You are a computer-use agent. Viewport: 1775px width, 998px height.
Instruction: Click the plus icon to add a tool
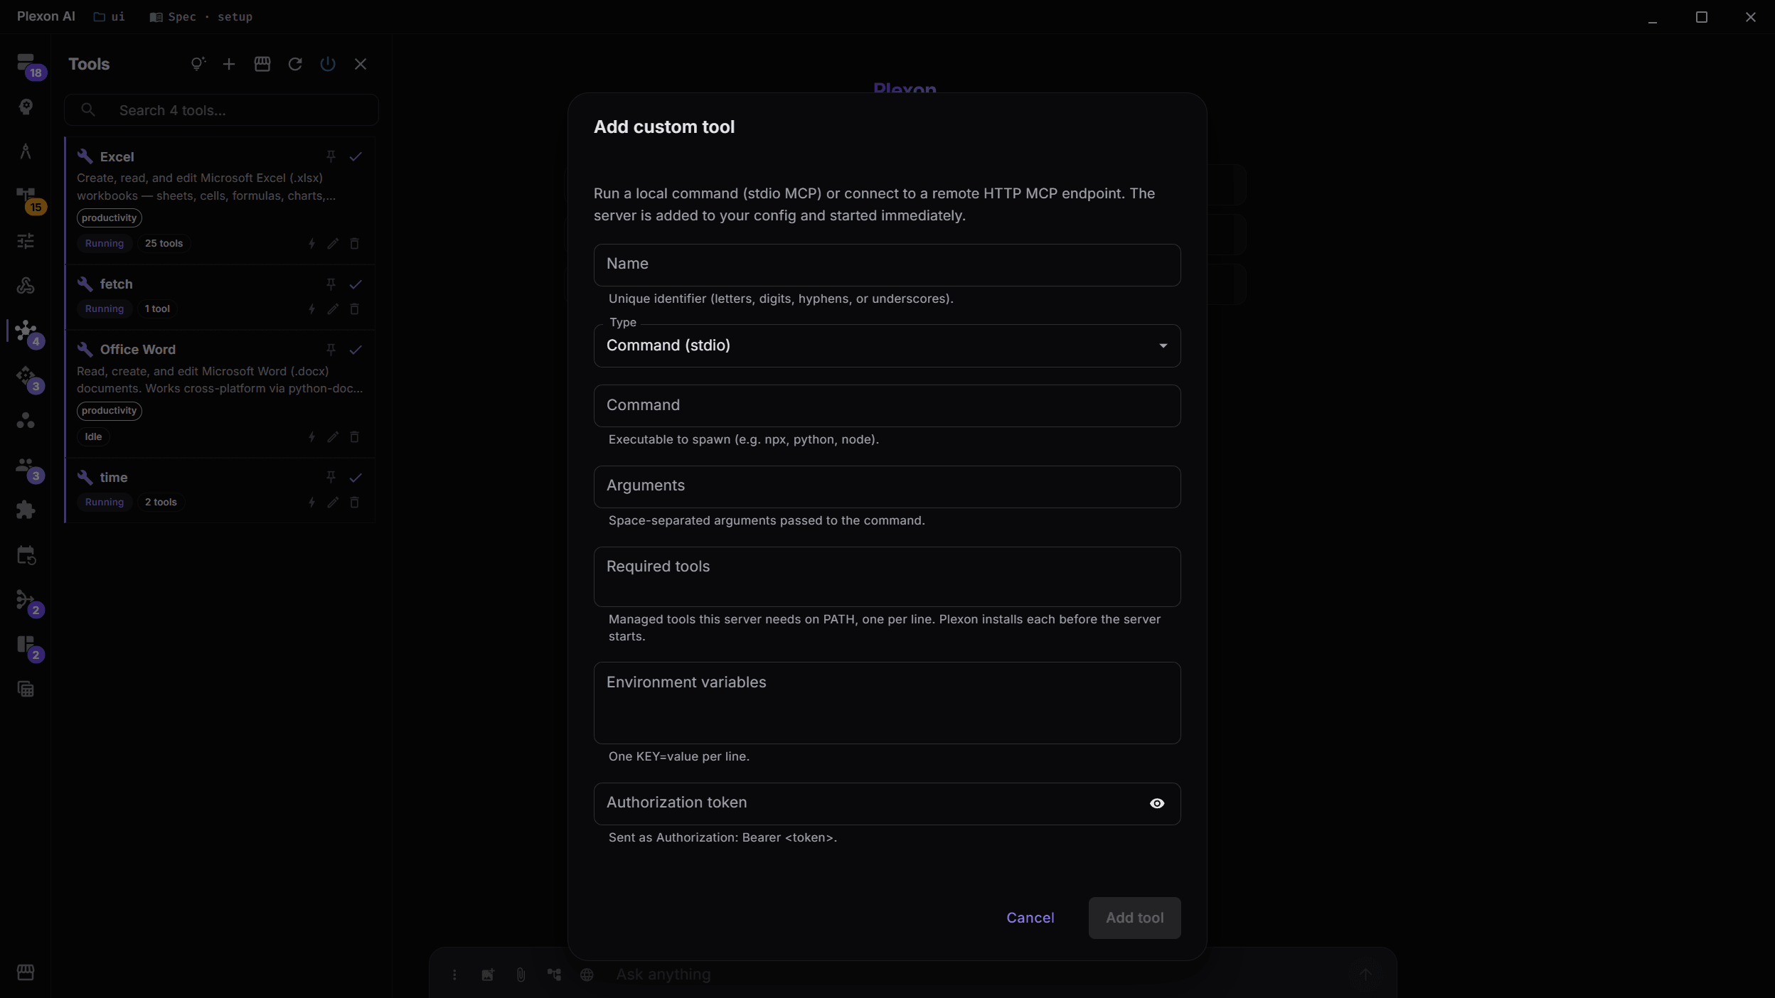(229, 65)
